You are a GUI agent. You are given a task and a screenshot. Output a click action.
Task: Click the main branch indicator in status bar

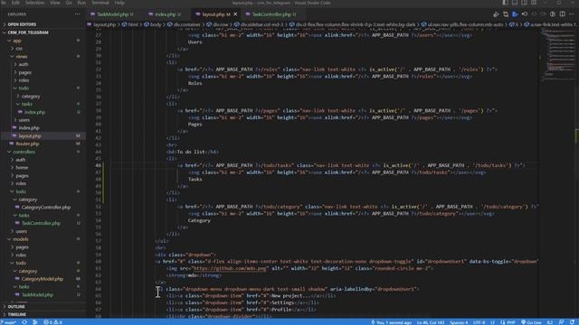(9, 322)
